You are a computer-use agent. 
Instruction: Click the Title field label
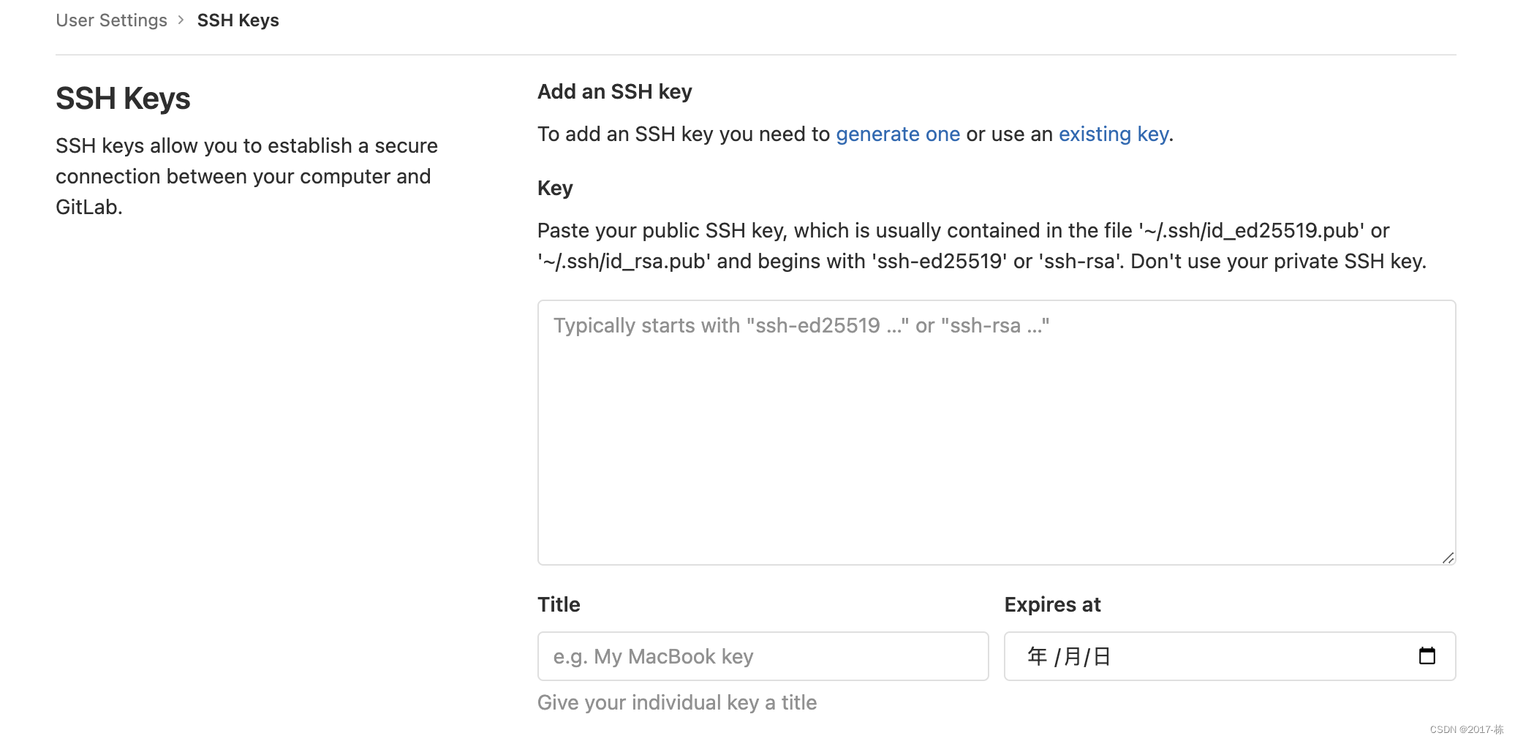pyautogui.click(x=558, y=604)
